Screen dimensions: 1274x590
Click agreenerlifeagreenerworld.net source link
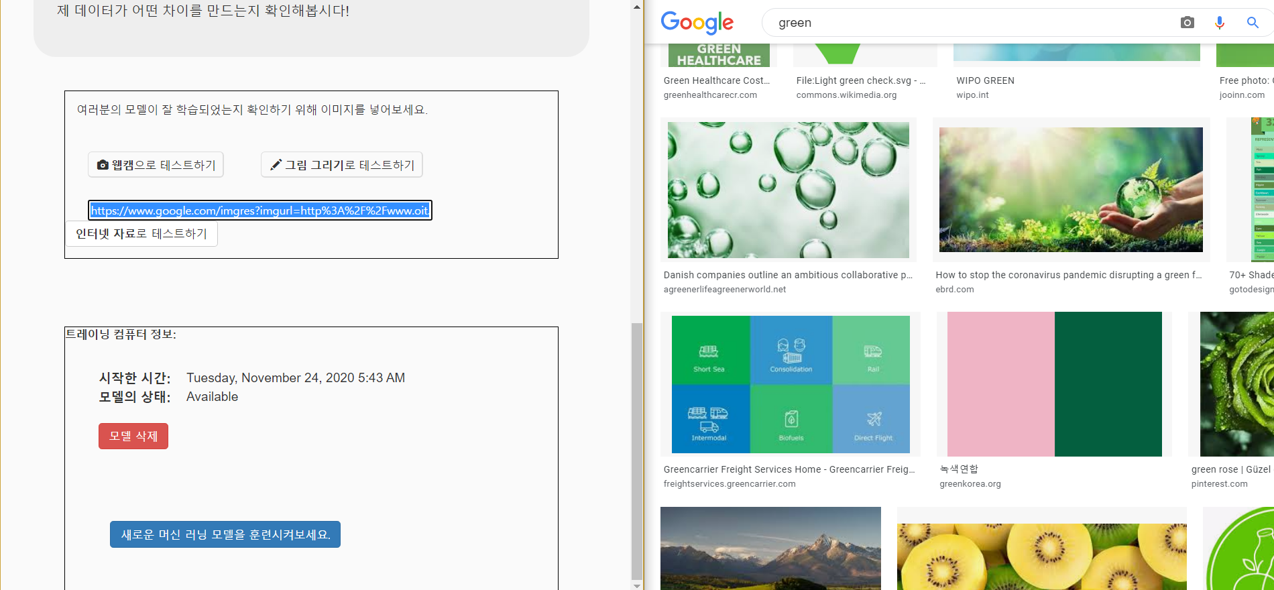(724, 290)
